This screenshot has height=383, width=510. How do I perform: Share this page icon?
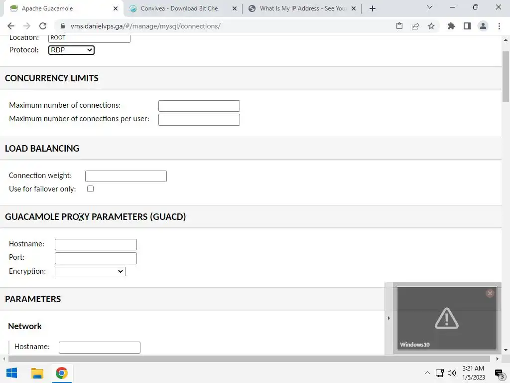coord(415,26)
